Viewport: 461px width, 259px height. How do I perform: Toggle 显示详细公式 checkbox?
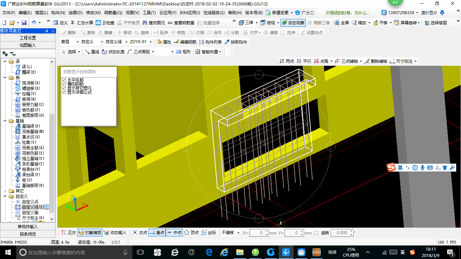[x=64, y=92]
